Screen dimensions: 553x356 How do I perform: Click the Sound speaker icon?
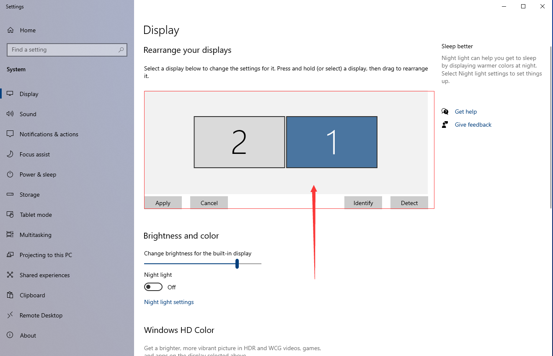click(x=10, y=114)
